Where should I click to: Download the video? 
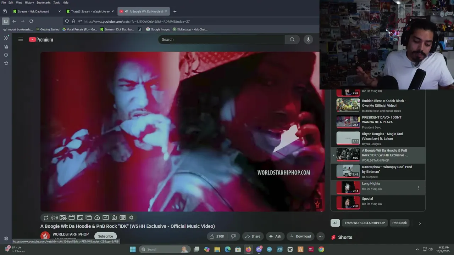click(300, 236)
